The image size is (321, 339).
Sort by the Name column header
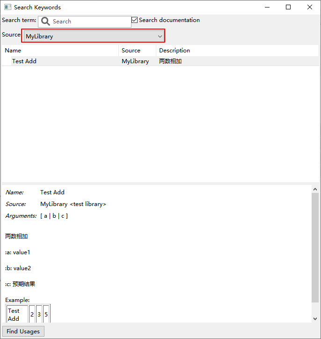click(60, 51)
